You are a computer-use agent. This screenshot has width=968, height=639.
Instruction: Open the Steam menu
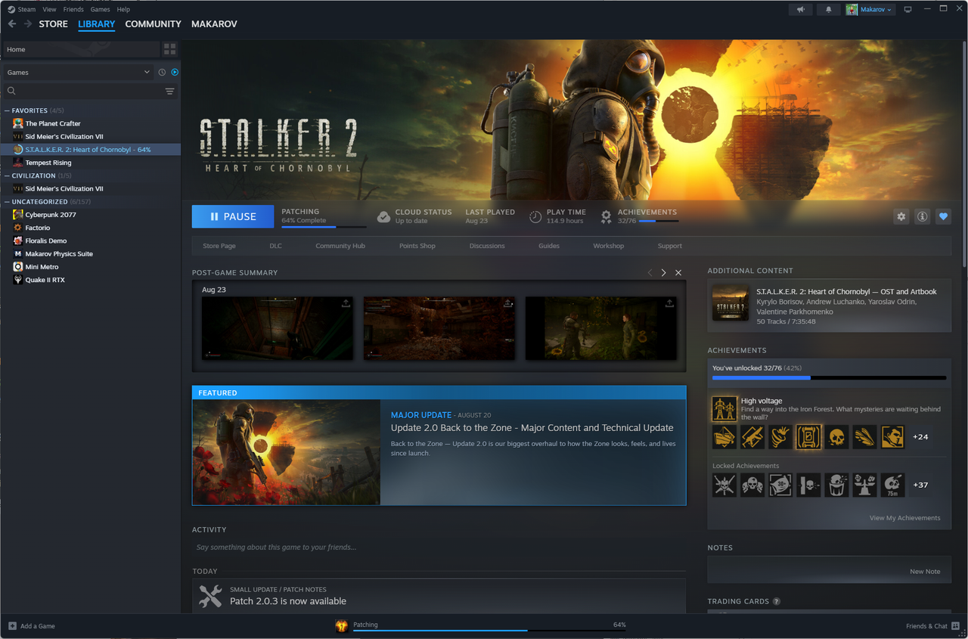coord(22,10)
